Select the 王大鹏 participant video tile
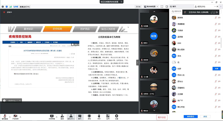223x121 pixels. coord(154,71)
